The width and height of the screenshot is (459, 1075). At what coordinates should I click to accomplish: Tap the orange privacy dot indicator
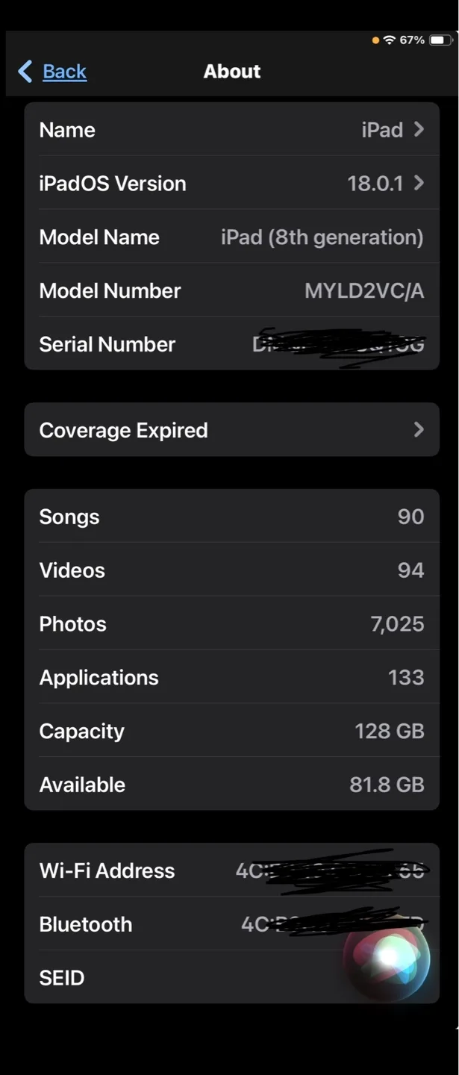(x=375, y=40)
